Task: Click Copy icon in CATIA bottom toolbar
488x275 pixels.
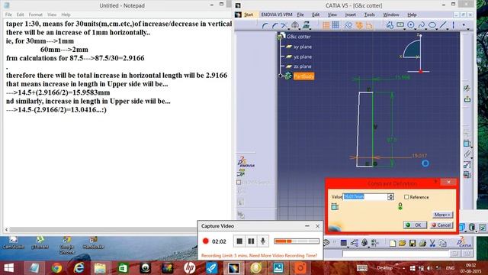Action: 442,243
